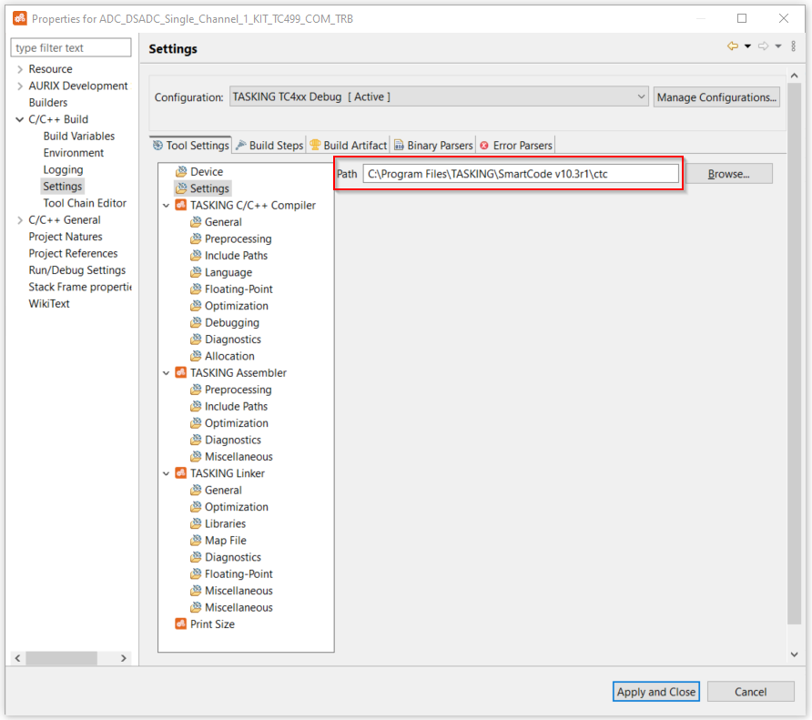
Task: Select WikiText in the left tree
Action: coord(49,303)
